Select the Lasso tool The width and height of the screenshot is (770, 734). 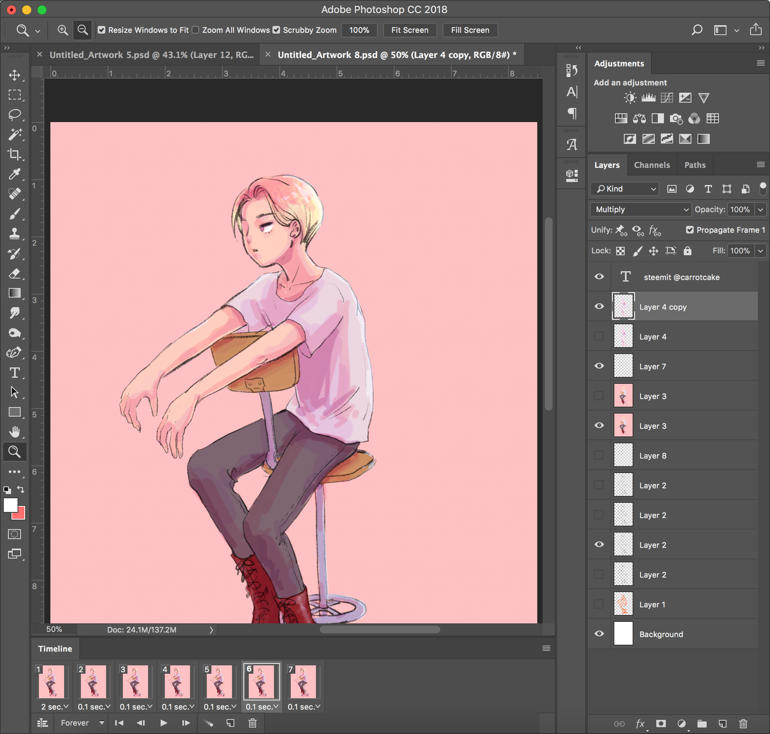pos(15,115)
